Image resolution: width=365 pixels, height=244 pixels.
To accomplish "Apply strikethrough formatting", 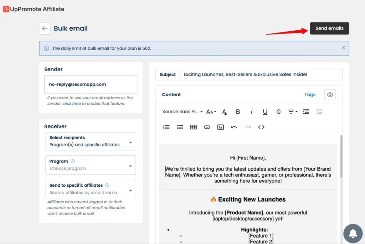I will click(278, 112).
